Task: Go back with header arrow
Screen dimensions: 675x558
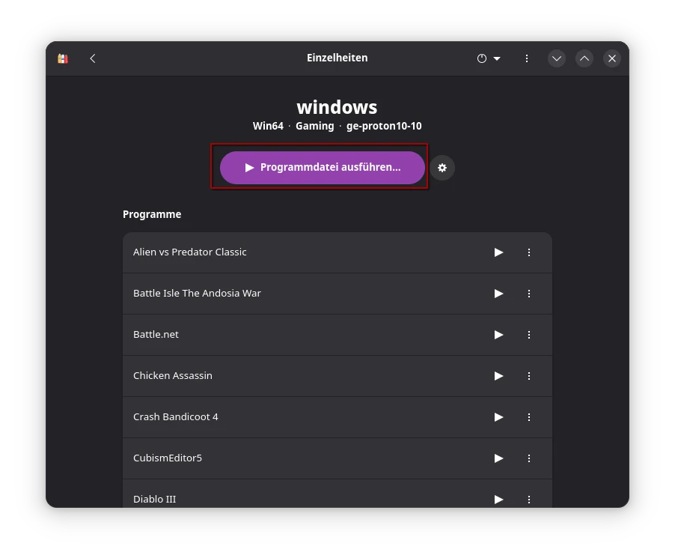Action: tap(93, 58)
